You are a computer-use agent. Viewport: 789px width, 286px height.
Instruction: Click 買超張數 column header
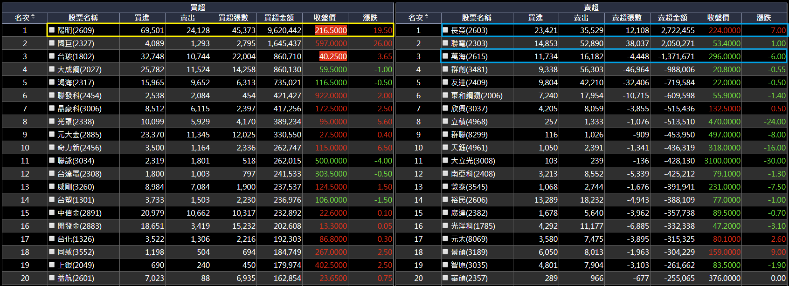pos(234,18)
